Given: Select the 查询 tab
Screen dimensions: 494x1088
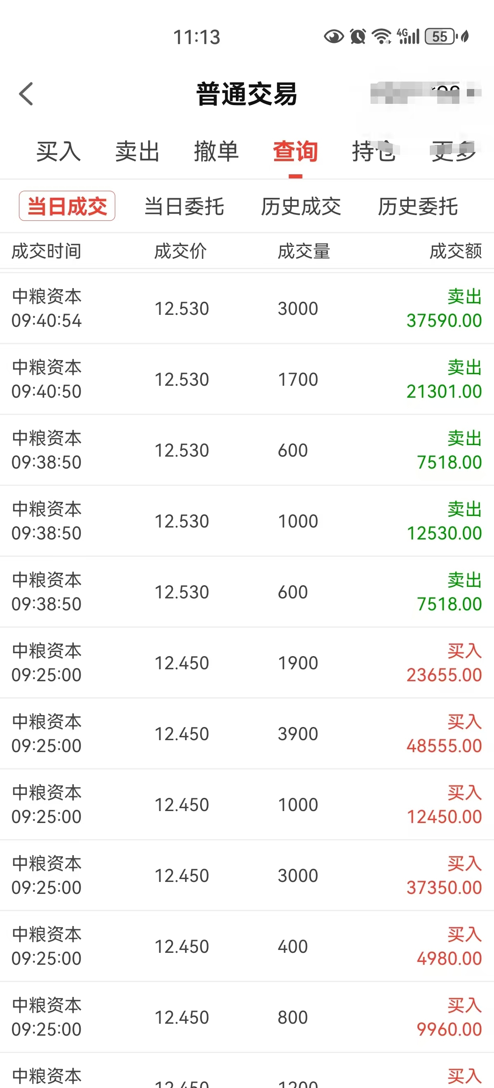Looking at the screenshot, I should (295, 152).
